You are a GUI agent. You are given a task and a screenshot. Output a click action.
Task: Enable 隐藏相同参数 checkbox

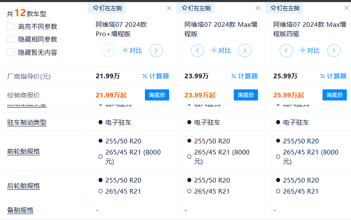(11, 39)
